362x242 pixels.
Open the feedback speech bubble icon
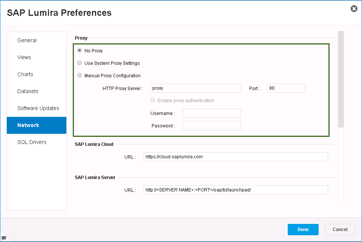point(4,238)
